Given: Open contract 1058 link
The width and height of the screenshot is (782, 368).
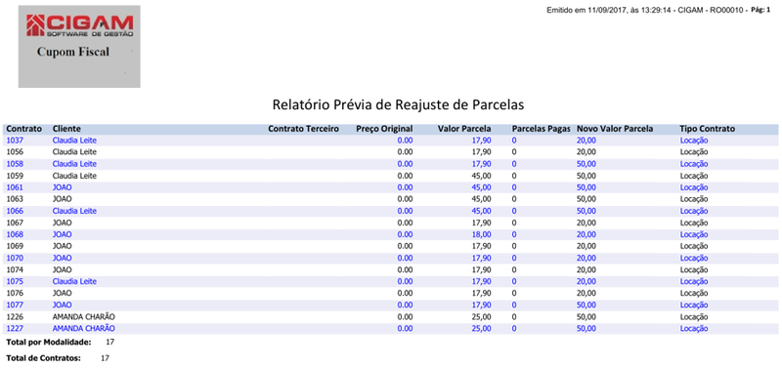Looking at the screenshot, I should coord(15,164).
